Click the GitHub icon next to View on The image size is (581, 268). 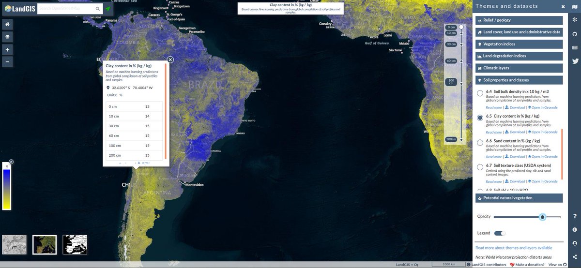point(566,265)
